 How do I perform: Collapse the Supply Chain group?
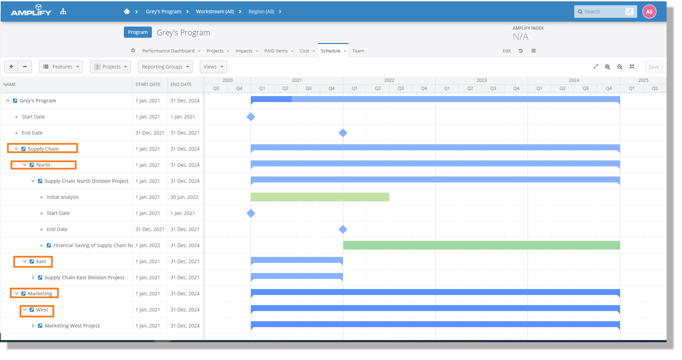click(16, 149)
